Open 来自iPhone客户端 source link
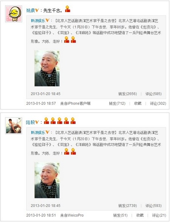This screenshot has width=170, height=222. (75, 104)
